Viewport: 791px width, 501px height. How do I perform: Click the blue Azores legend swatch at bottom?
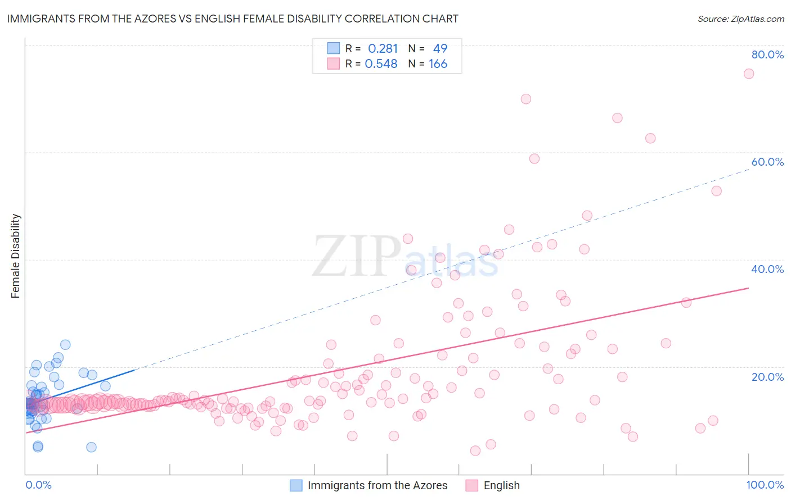pos(296,485)
